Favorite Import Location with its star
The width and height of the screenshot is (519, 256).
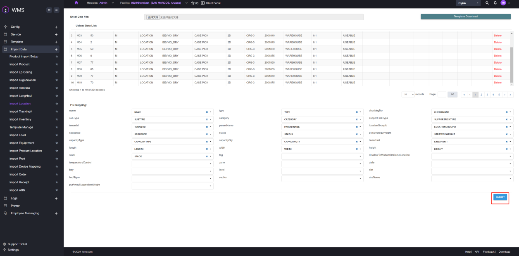click(57, 104)
